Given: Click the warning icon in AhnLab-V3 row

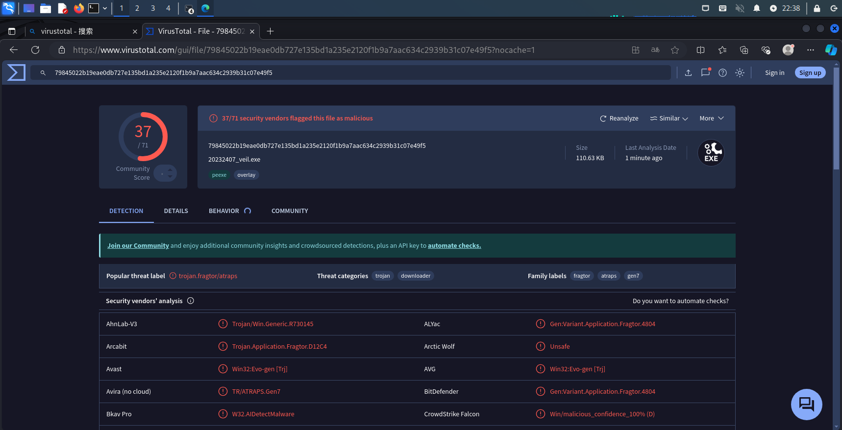Looking at the screenshot, I should tap(223, 324).
